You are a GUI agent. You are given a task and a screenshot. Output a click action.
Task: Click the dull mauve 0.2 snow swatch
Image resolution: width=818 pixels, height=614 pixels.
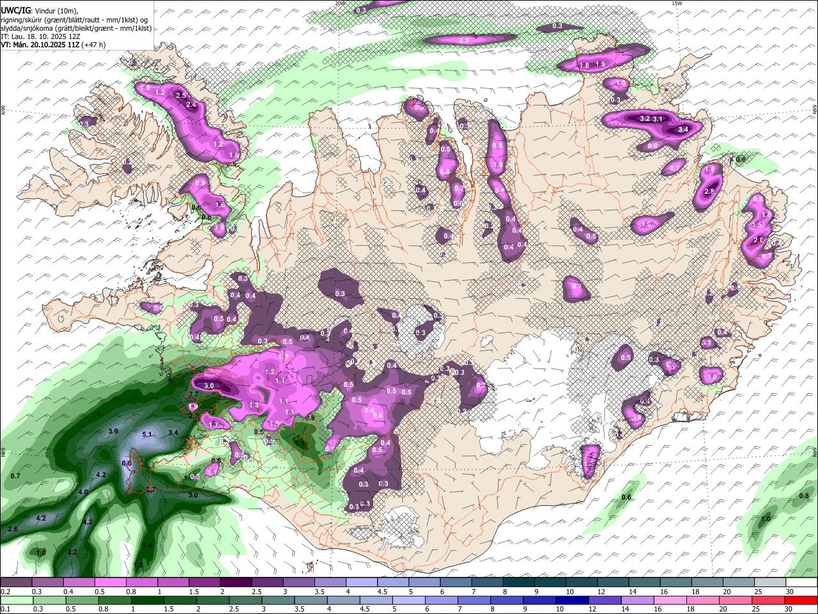tap(15, 582)
